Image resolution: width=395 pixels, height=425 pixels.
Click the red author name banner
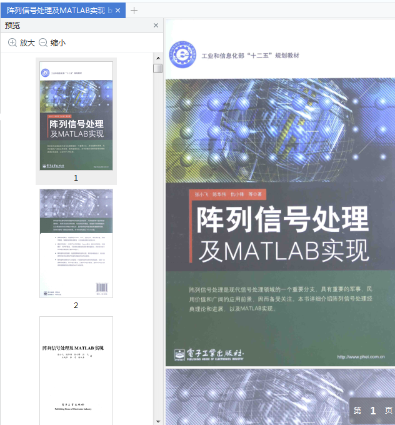(x=227, y=194)
